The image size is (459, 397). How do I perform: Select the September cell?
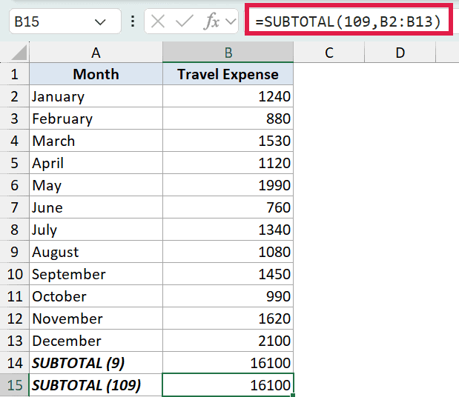(x=96, y=274)
